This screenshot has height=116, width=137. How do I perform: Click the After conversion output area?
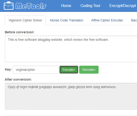(x=71, y=96)
